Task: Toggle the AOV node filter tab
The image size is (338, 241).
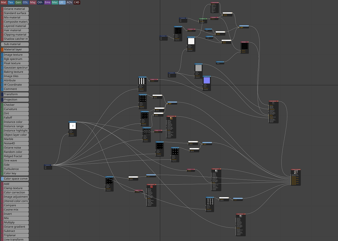Action: (69, 2)
